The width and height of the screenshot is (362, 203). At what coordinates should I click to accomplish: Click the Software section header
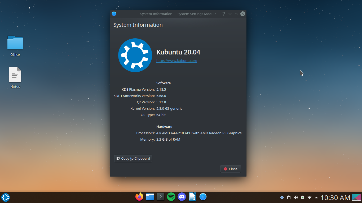pyautogui.click(x=164, y=83)
